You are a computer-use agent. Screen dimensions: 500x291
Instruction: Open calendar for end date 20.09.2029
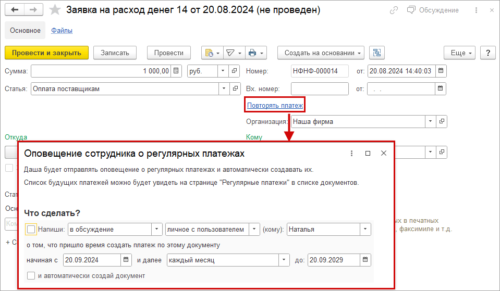tap(365, 260)
